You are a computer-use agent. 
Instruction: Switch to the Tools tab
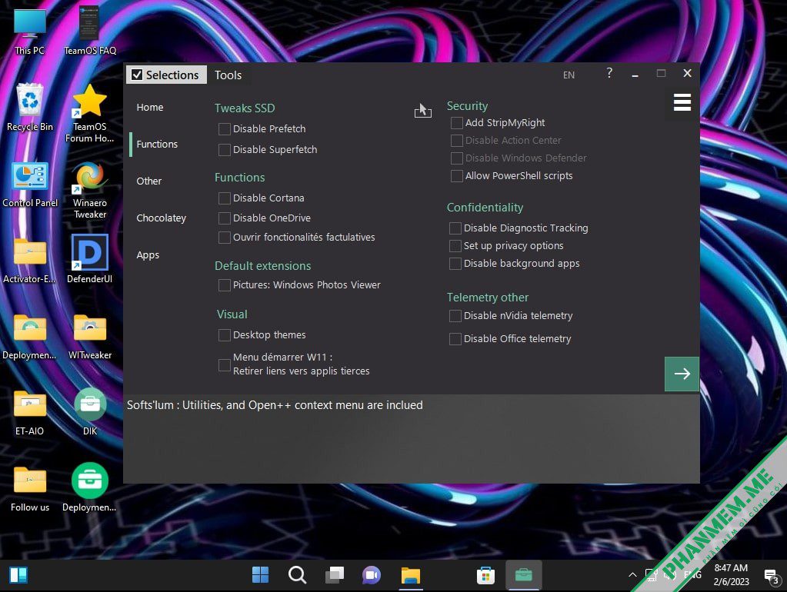point(228,75)
